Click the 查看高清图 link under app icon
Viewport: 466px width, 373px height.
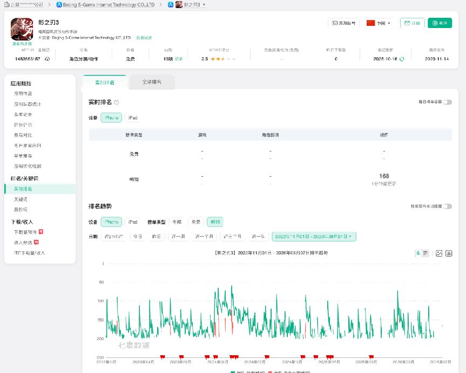coord(22,44)
